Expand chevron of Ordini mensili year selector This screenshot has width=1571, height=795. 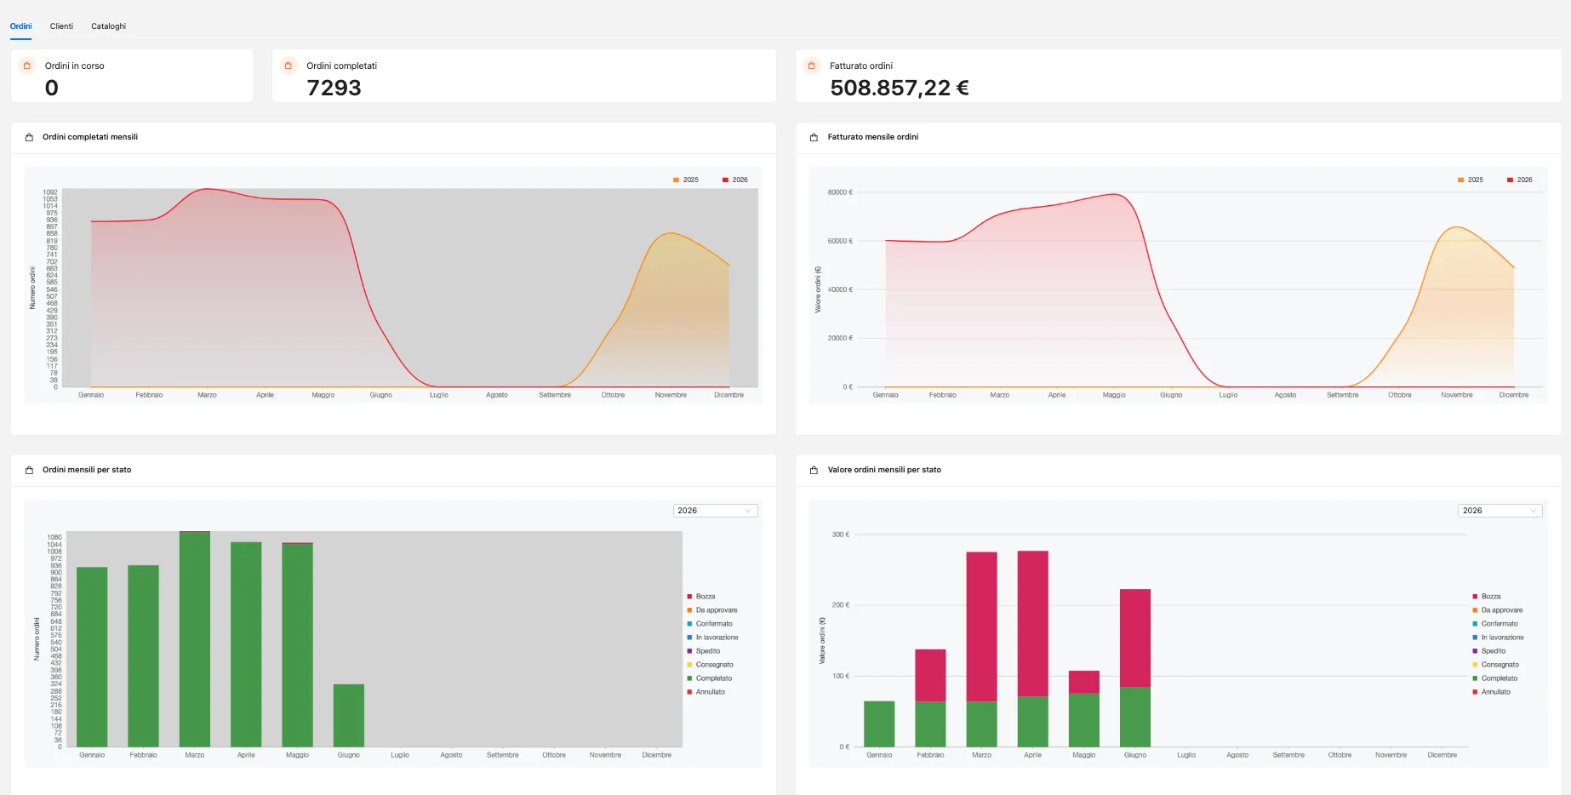click(x=748, y=511)
